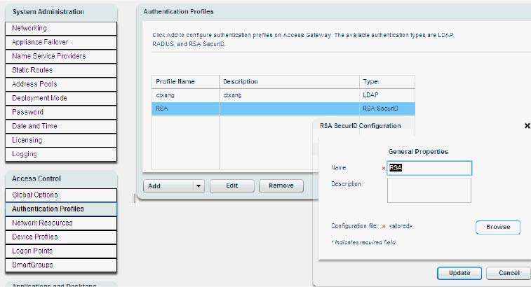Click the <stored> configuration file value
The width and height of the screenshot is (531, 287).
point(401,226)
